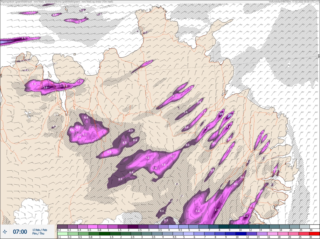The image size is (320, 239).
Task: Pick the dark blue 10 swatch, lower legend
Action: coord(241,234)
